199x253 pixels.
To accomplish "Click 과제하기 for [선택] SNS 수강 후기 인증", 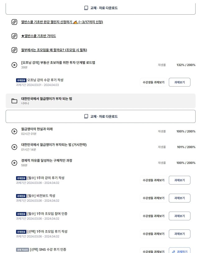I will pos(179,251).
